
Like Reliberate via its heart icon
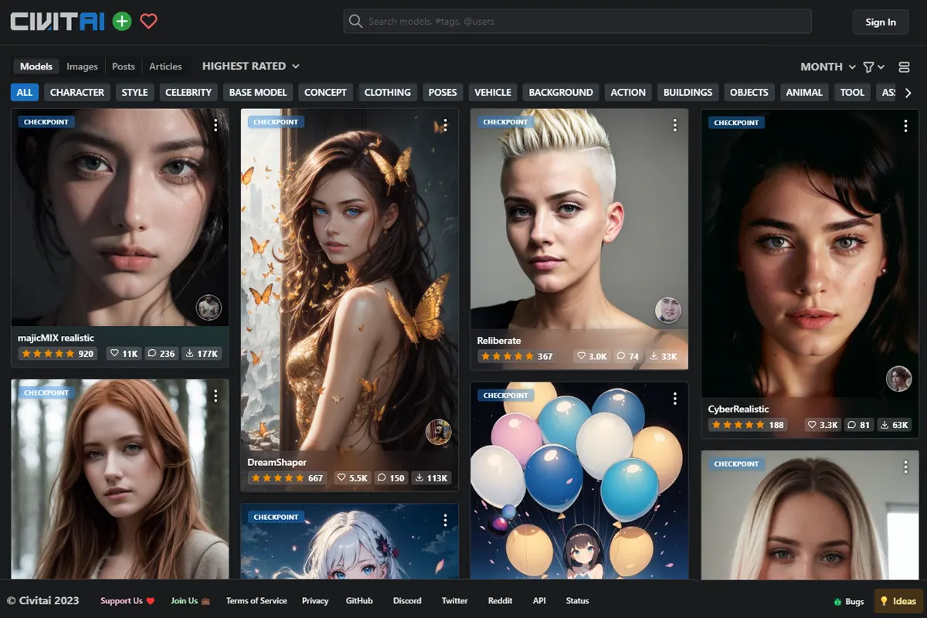pos(581,356)
